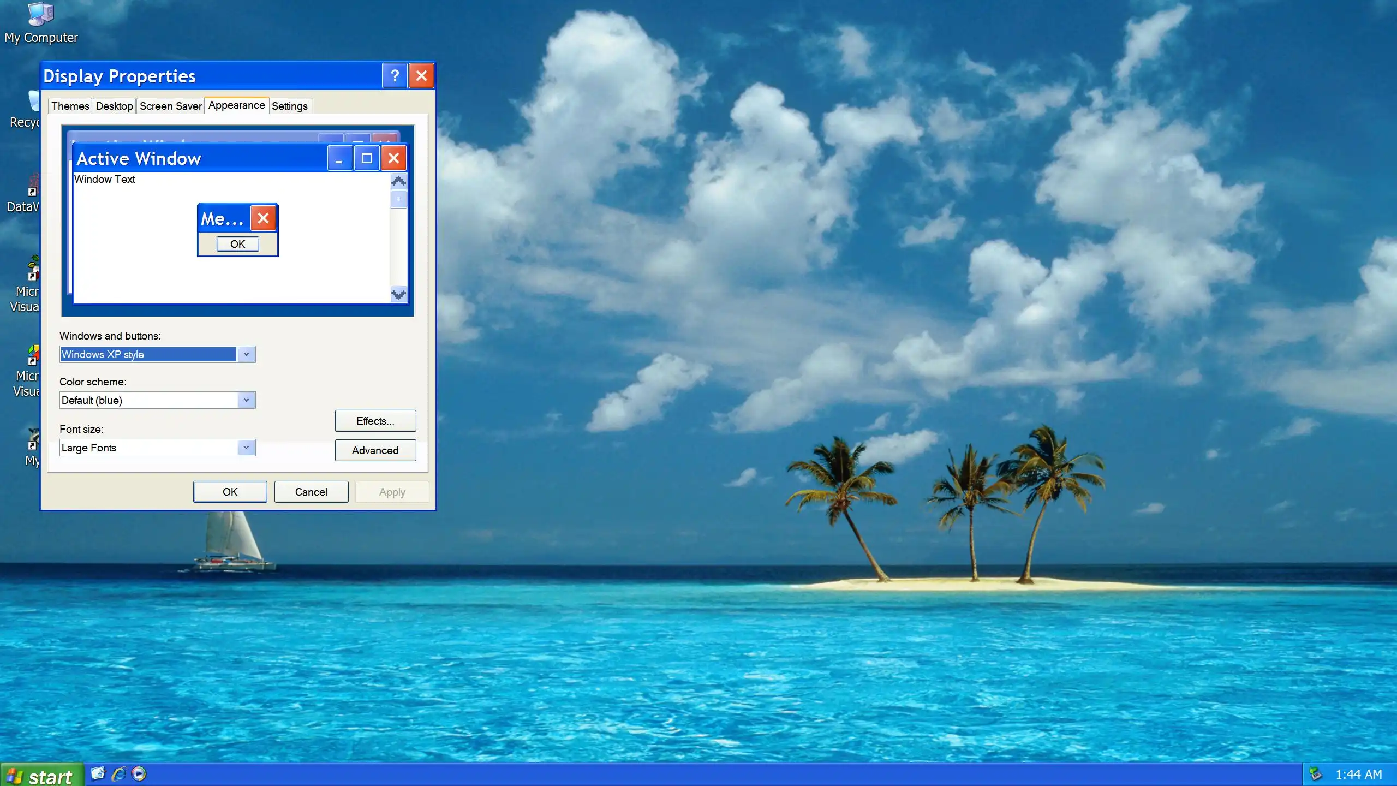Click the Start button
Viewport: 1397px width, 786px height.
(x=41, y=776)
